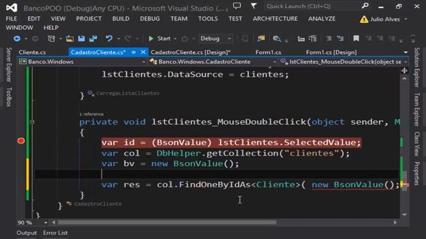Open the feedback speech bubble icon
This screenshot has width=426, height=239.
pyautogui.click(x=237, y=6)
